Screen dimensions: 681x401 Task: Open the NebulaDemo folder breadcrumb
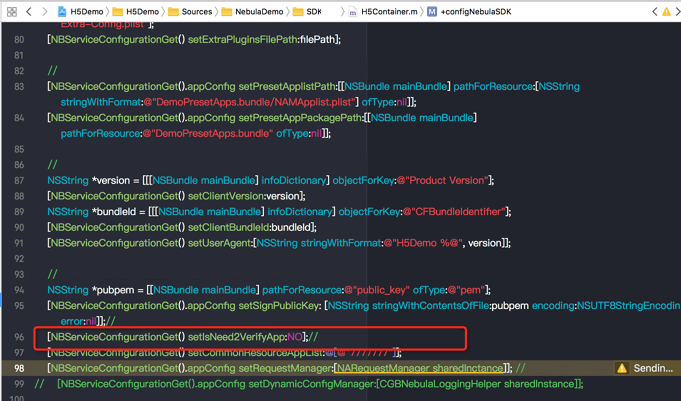[x=252, y=12]
